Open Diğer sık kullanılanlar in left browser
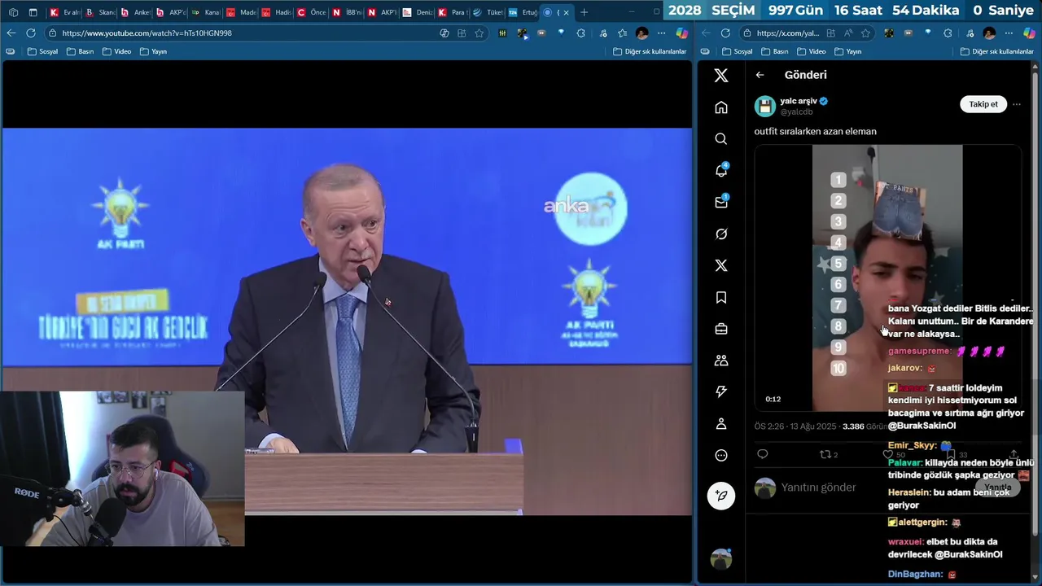Viewport: 1042px width, 586px height. tap(650, 51)
